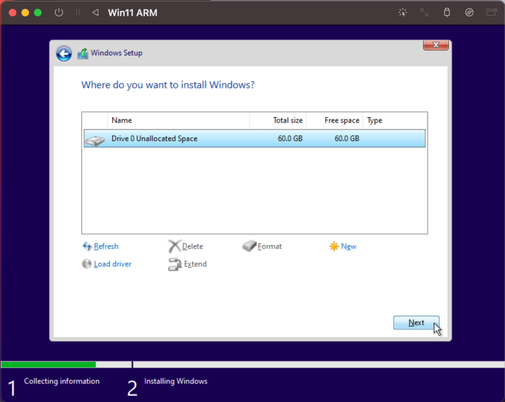
Task: Click the blue back arrow in Windows Setup
Action: (x=64, y=54)
